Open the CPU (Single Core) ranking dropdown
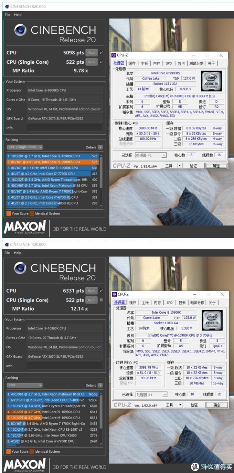 tap(25, 147)
